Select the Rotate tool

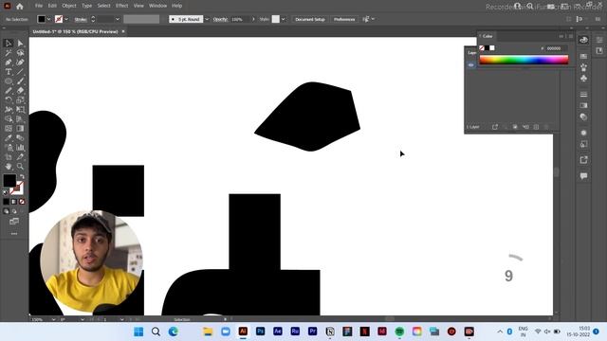click(9, 100)
